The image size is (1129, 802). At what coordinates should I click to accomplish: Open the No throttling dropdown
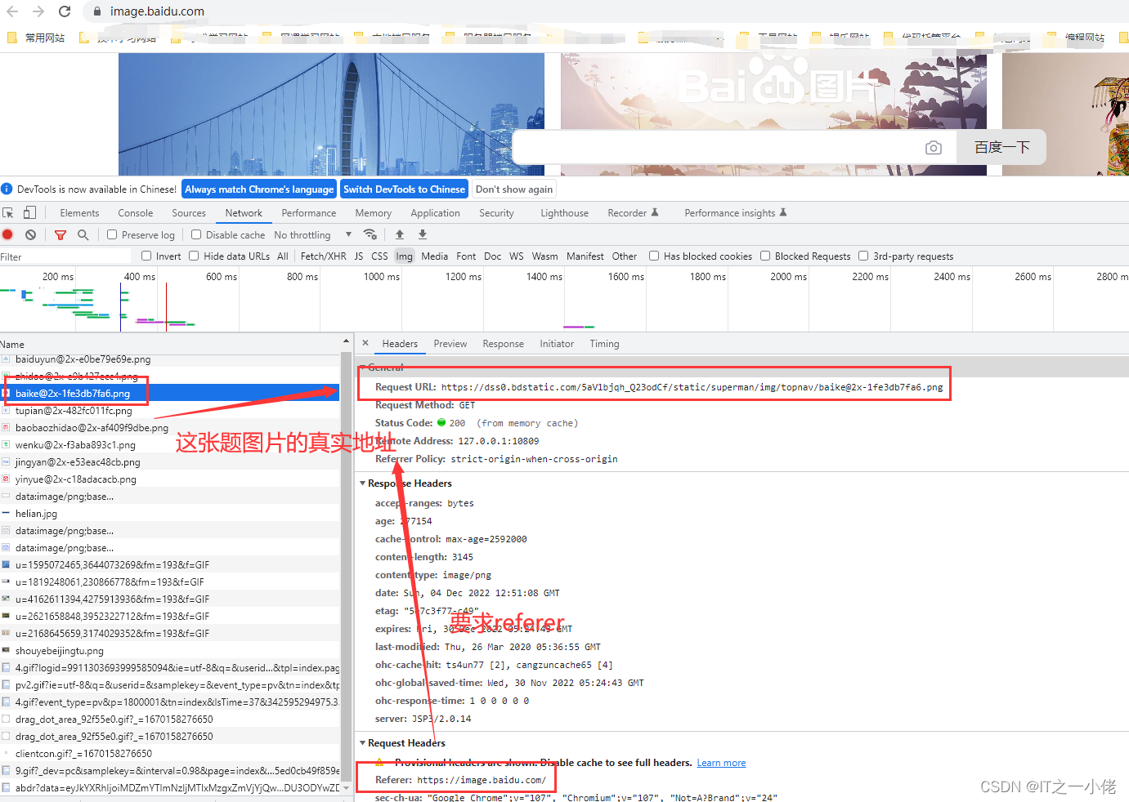tap(313, 235)
